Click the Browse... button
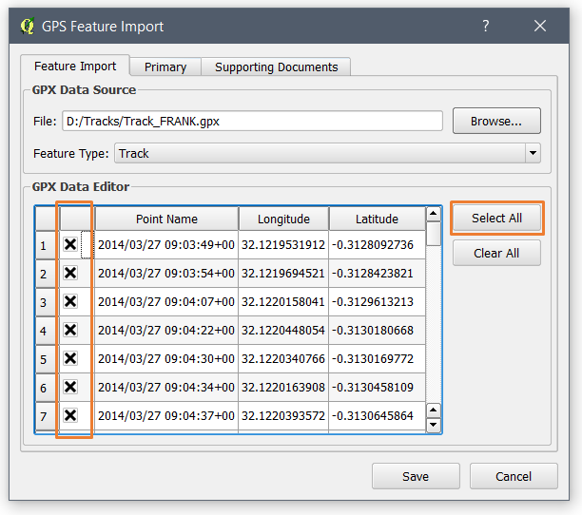 [x=496, y=121]
